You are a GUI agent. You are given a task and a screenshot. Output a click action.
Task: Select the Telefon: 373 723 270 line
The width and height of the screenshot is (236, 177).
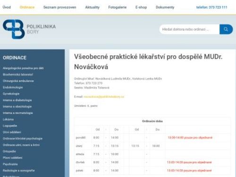88,83
